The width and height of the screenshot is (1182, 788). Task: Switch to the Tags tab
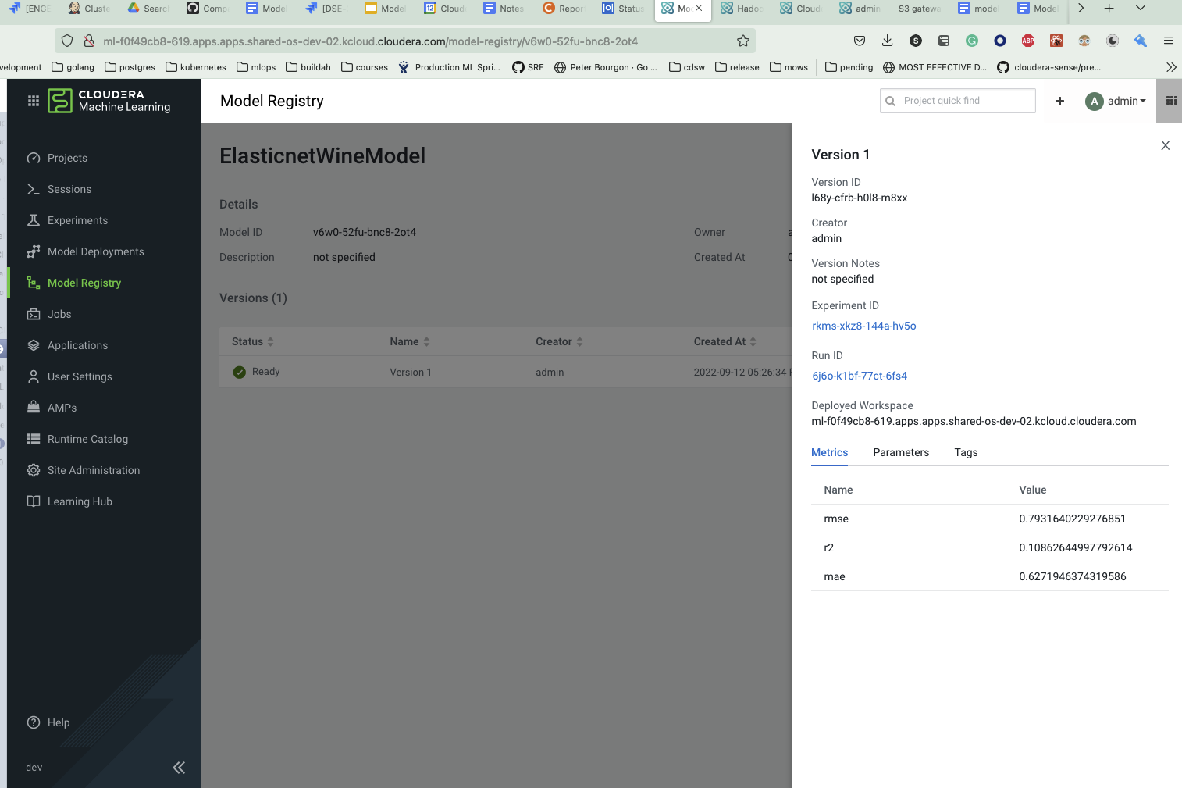click(966, 452)
